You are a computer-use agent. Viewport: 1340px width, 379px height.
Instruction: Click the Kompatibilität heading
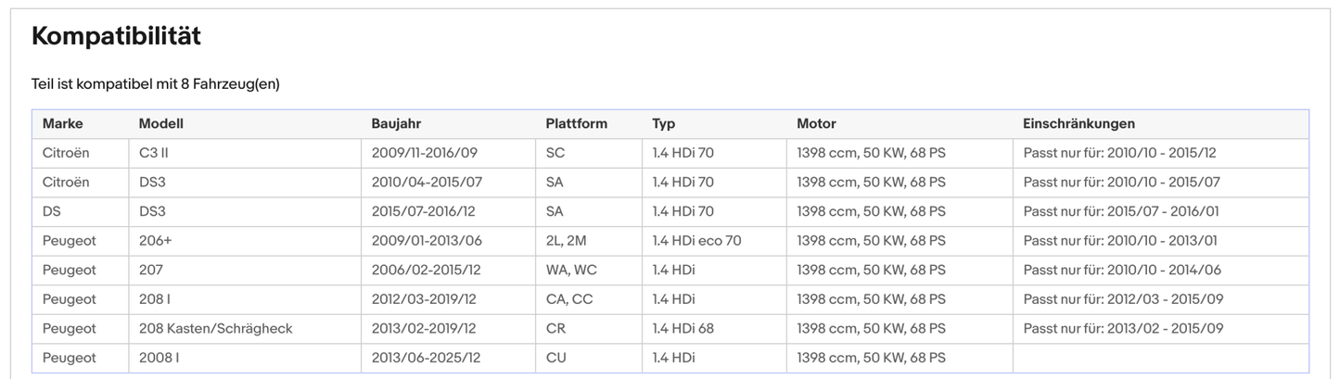coord(116,36)
